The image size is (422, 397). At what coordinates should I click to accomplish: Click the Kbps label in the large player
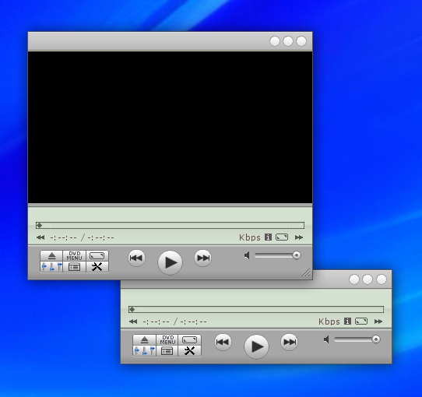point(250,237)
